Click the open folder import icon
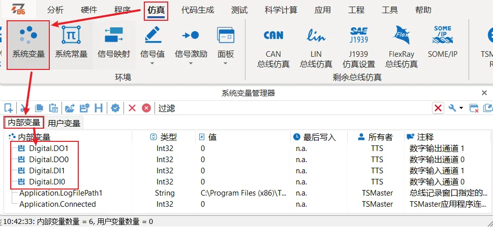This screenshot has height=227, width=493. tap(70, 108)
